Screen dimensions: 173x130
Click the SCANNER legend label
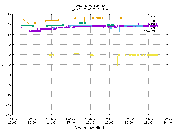[x=149, y=31]
